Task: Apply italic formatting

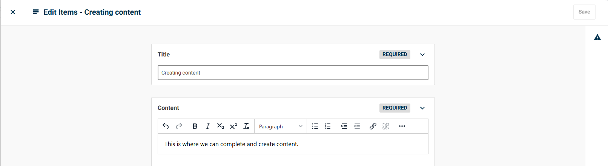Action: pyautogui.click(x=208, y=126)
